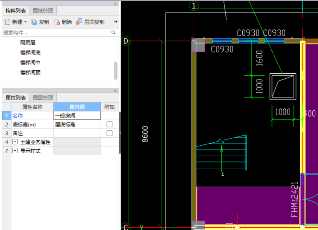Click the 备注 value cell
The image size is (318, 230).
coord(77,133)
